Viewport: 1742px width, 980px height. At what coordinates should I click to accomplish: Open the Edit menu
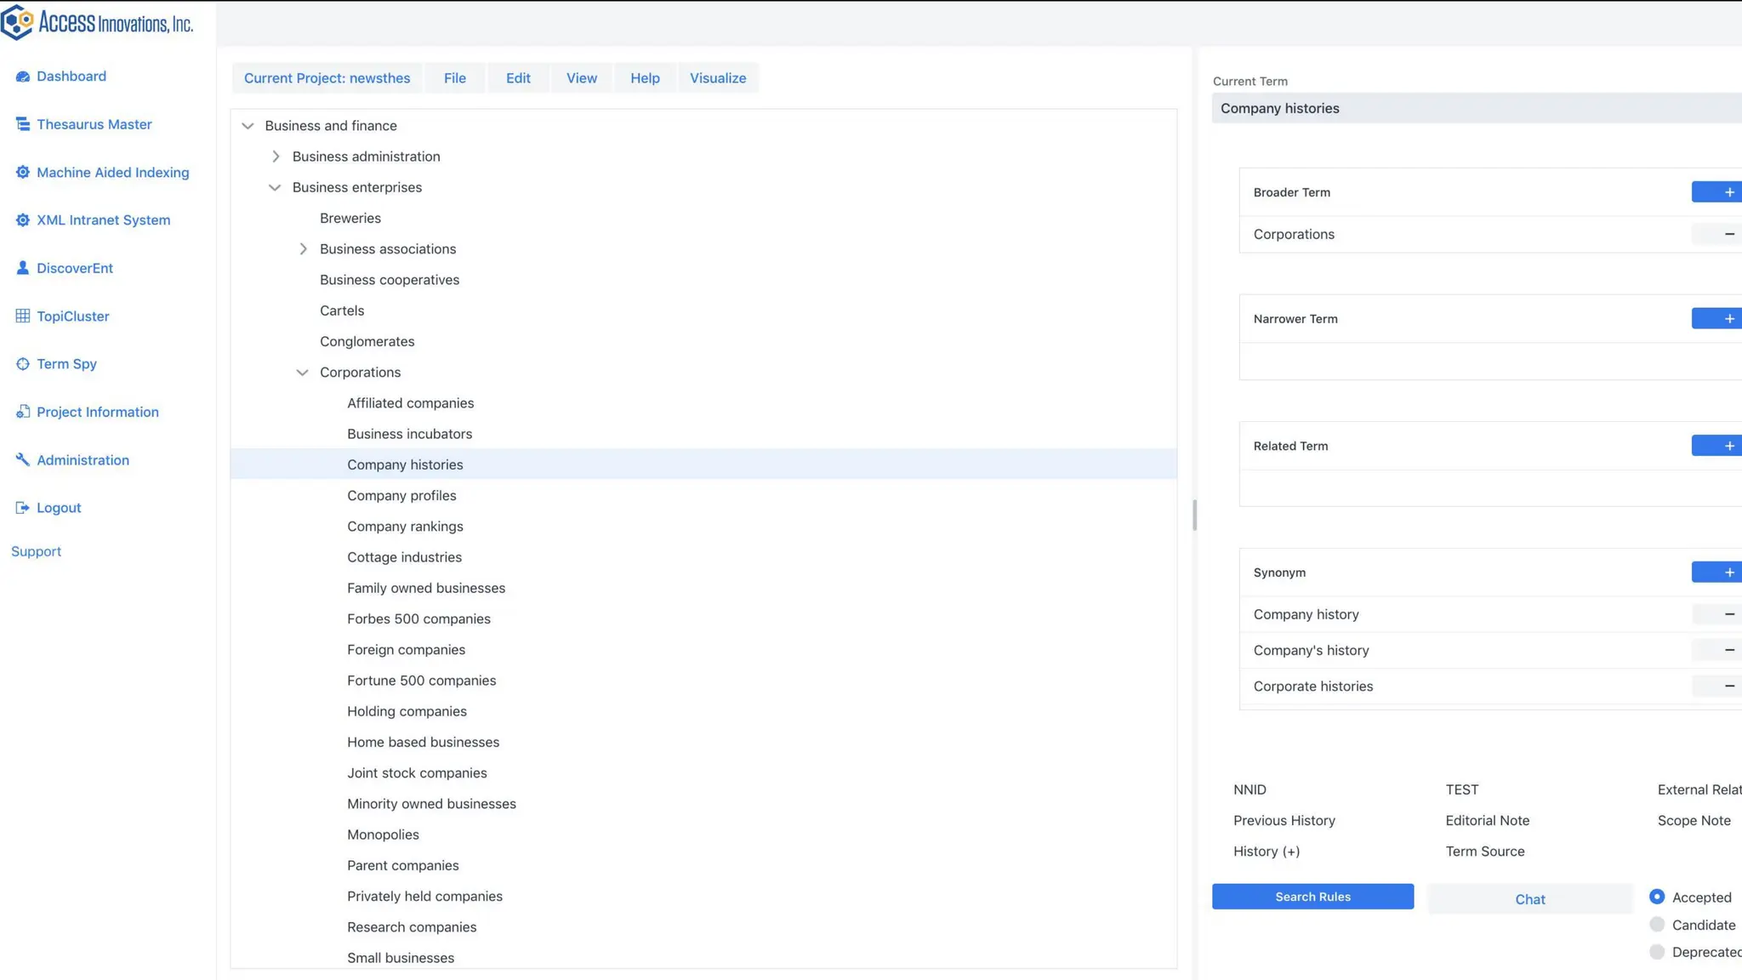click(517, 78)
